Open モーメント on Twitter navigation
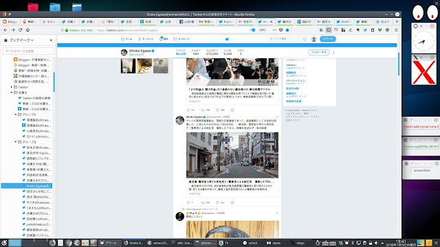Image resolution: width=440 pixels, height=247 pixels. click(x=145, y=39)
